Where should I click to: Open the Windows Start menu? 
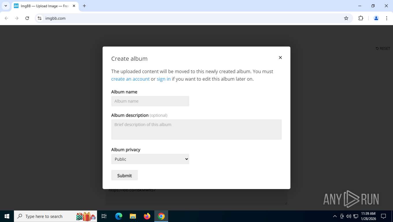pyautogui.click(x=7, y=216)
